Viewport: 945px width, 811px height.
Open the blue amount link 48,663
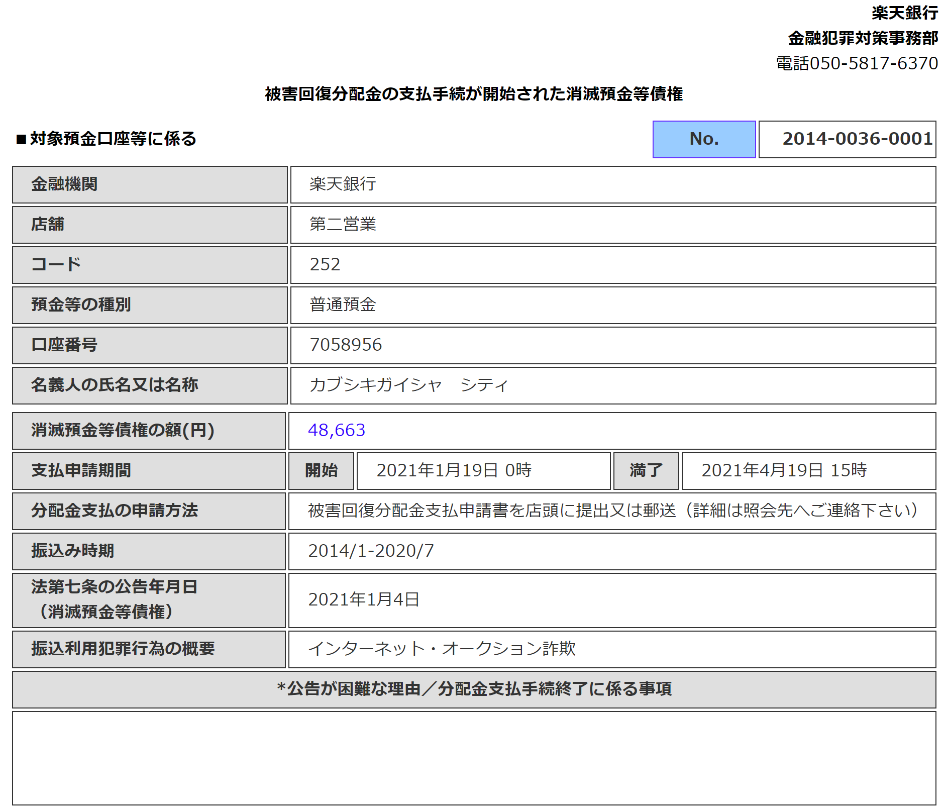[x=337, y=430]
